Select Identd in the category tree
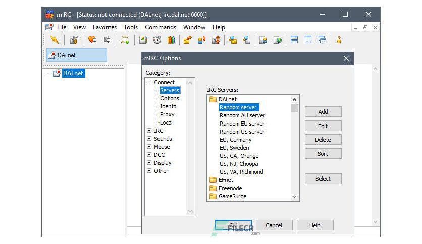422x244 pixels. 168,106
